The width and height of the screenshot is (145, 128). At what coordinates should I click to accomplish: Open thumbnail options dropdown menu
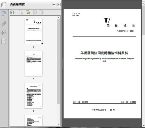[13, 12]
